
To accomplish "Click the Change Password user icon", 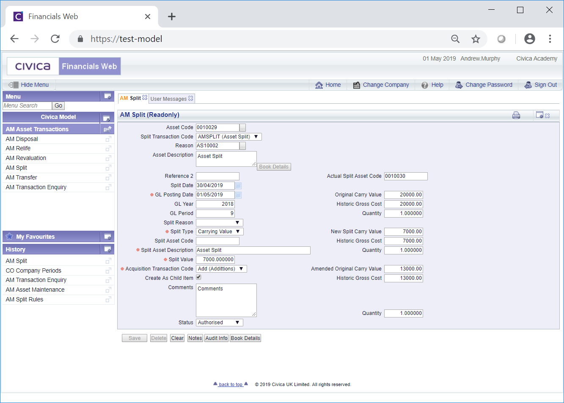I will coord(459,85).
